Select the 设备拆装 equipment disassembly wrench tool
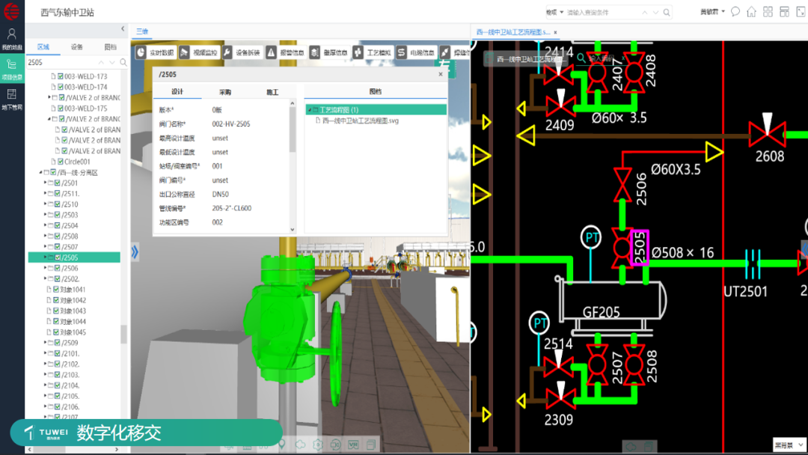 coord(241,53)
